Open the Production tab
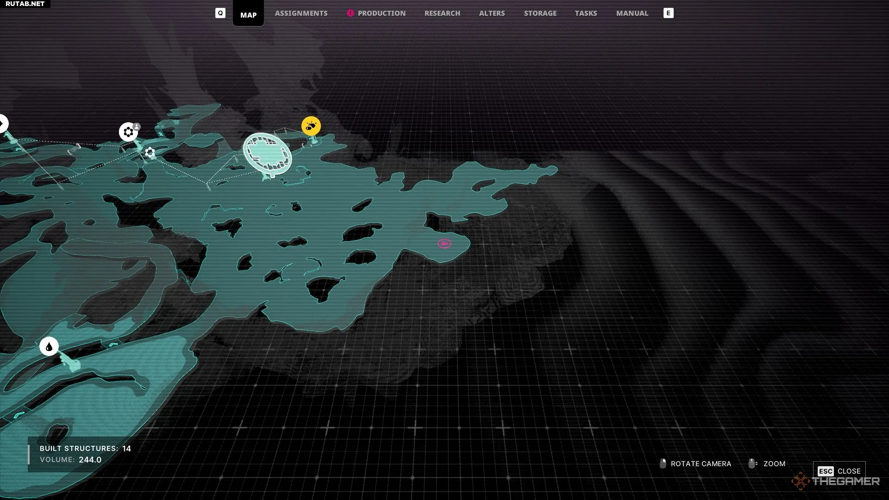Viewport: 889px width, 500px height. (382, 13)
